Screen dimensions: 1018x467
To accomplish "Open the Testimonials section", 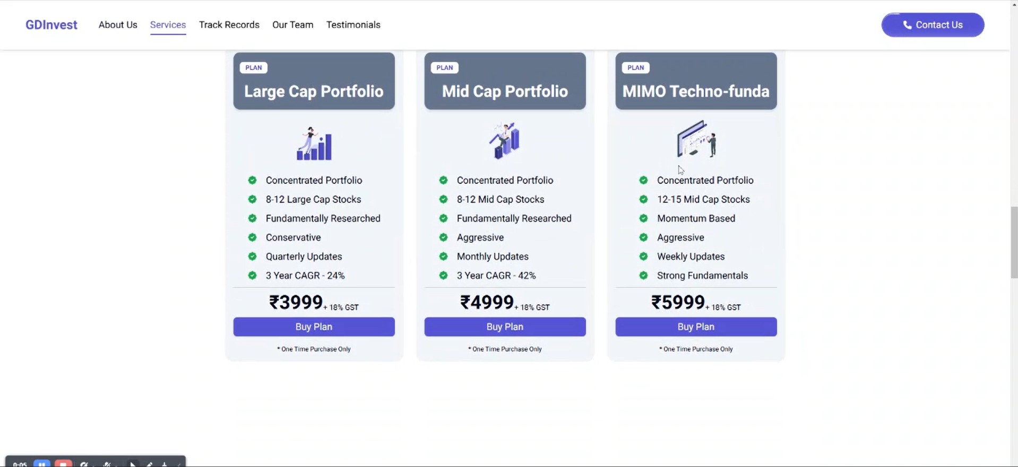I will (353, 24).
